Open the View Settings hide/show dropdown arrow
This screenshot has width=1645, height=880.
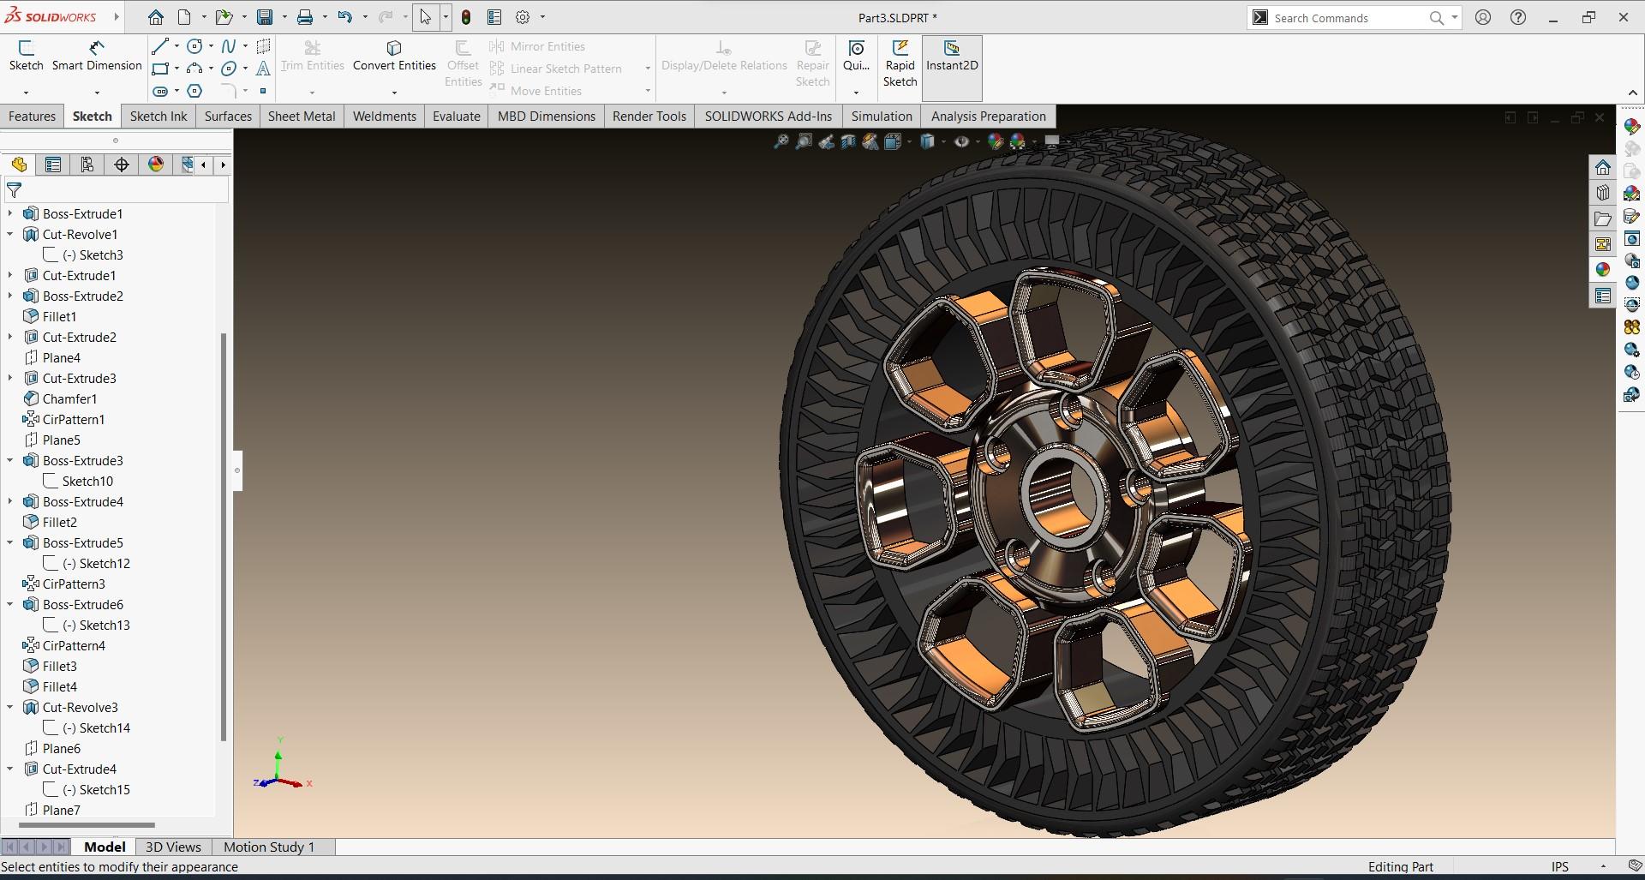pos(976,142)
